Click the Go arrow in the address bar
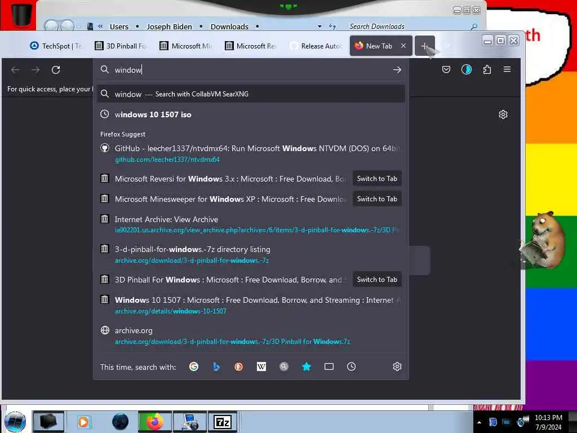Viewport: 577px width, 433px height. click(x=397, y=69)
